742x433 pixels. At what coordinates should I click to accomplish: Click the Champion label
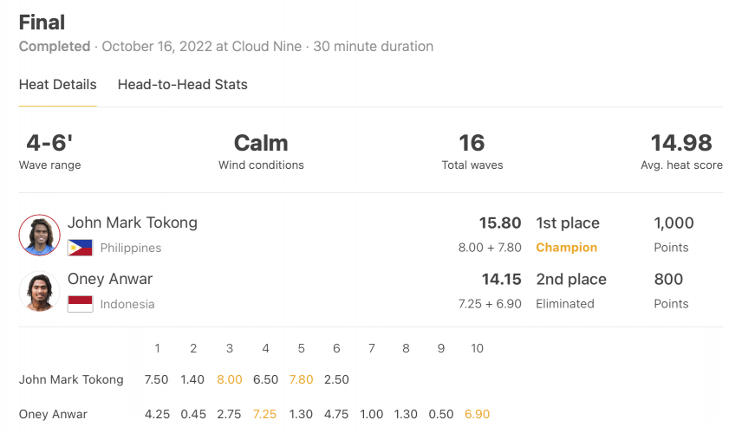click(566, 247)
